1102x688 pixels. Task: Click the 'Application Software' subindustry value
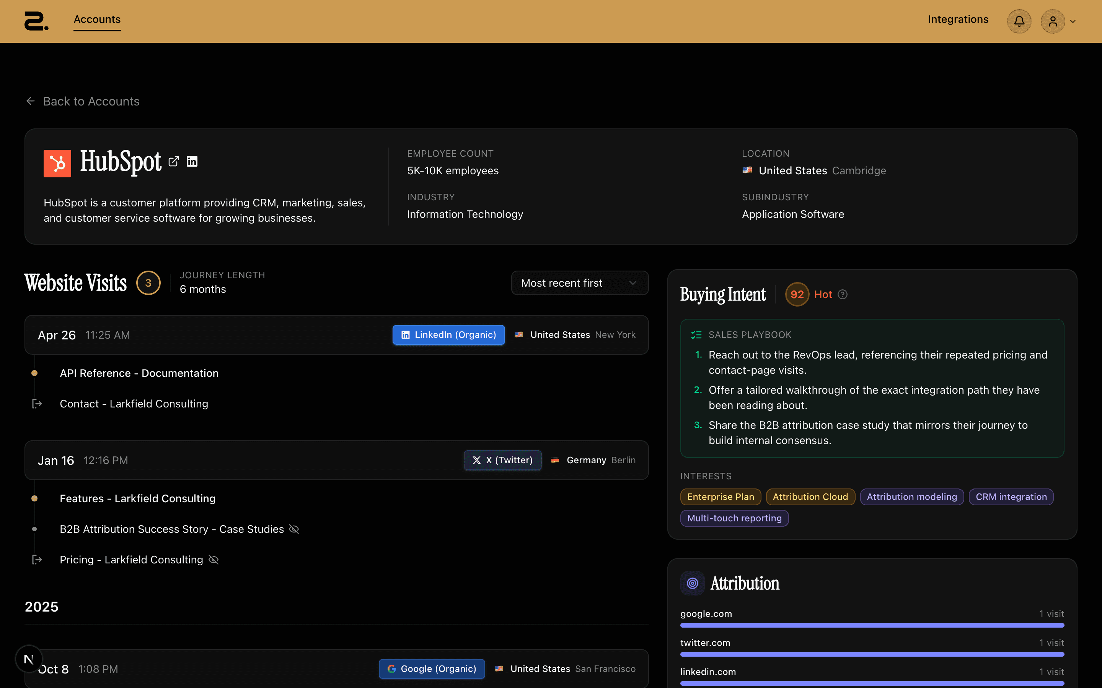tap(793, 214)
